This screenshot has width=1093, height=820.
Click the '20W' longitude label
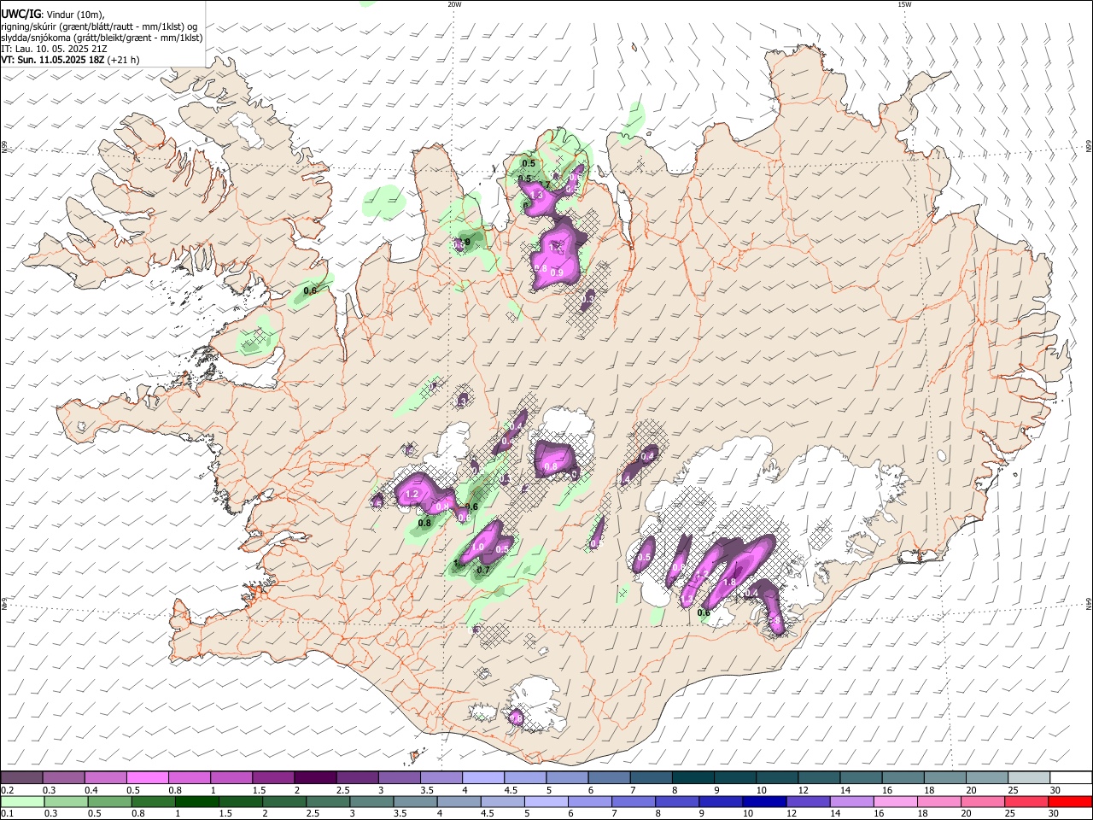(454, 4)
